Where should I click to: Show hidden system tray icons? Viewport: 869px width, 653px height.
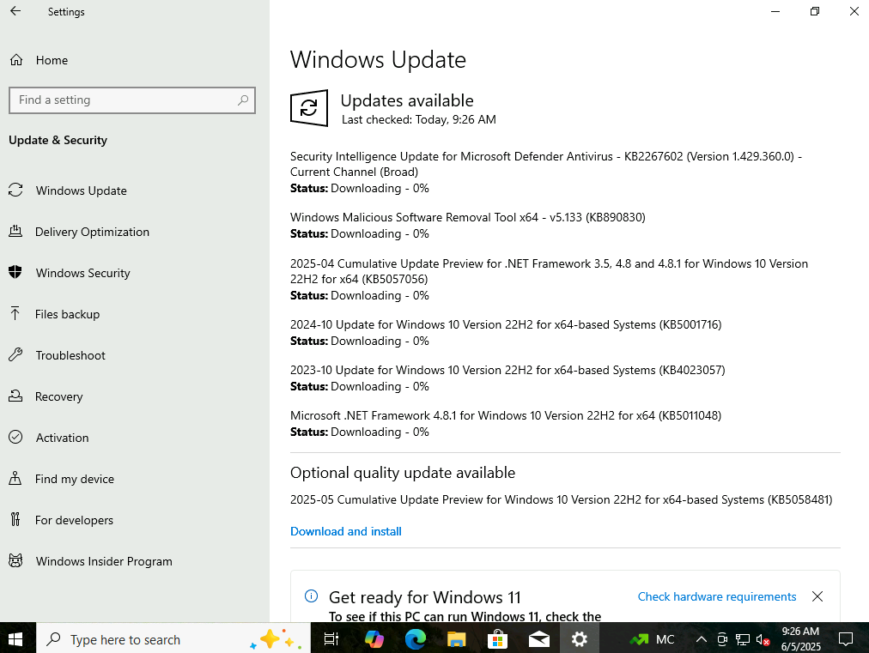tap(701, 640)
